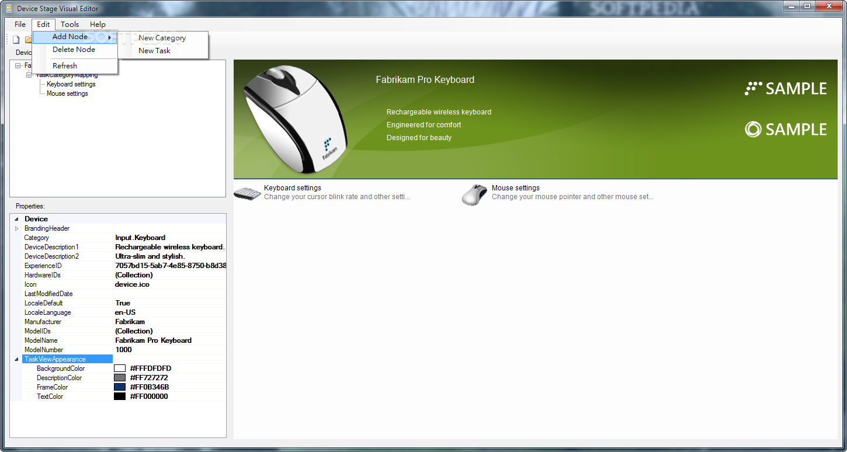Image resolution: width=847 pixels, height=452 pixels.
Task: Click the LocaleDefault value True
Action: coord(170,303)
